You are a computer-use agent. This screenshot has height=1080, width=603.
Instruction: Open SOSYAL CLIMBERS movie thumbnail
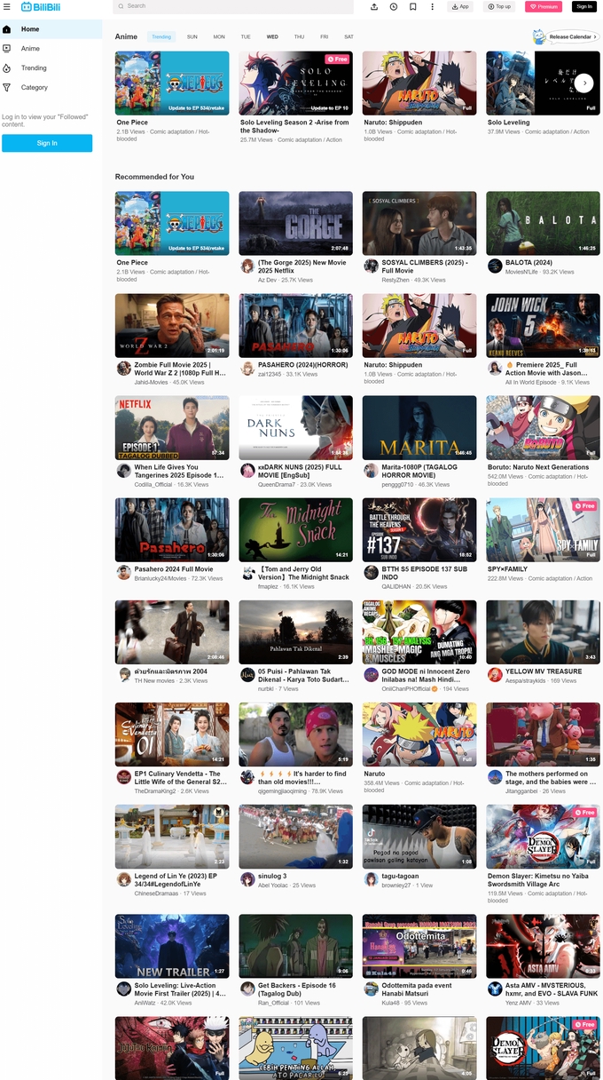point(419,223)
